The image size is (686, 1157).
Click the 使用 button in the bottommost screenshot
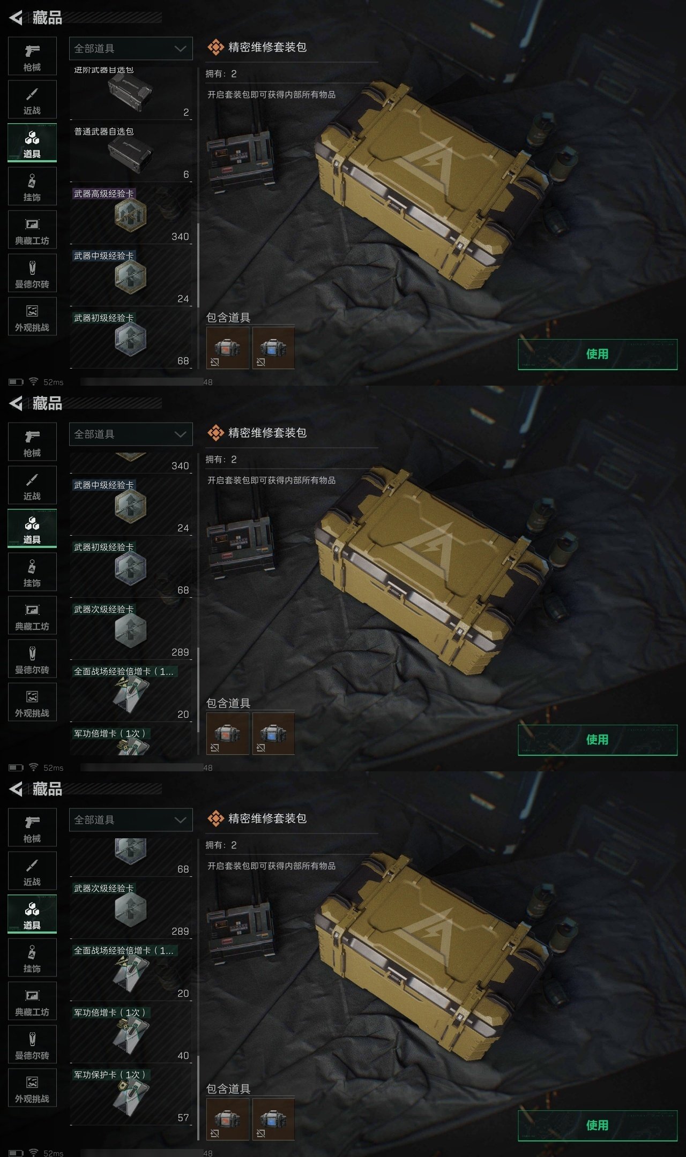pyautogui.click(x=598, y=1125)
